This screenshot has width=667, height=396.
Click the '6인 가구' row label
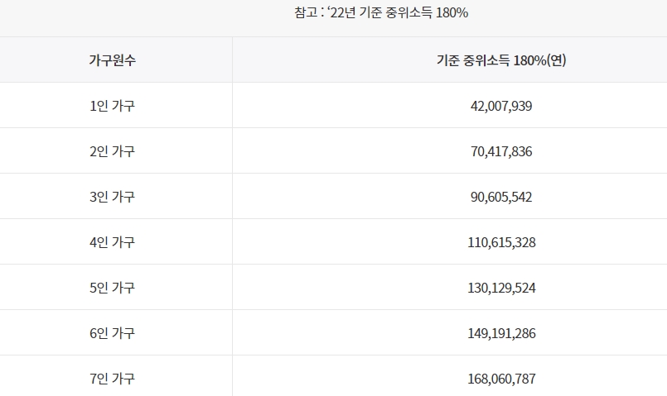[x=113, y=332]
